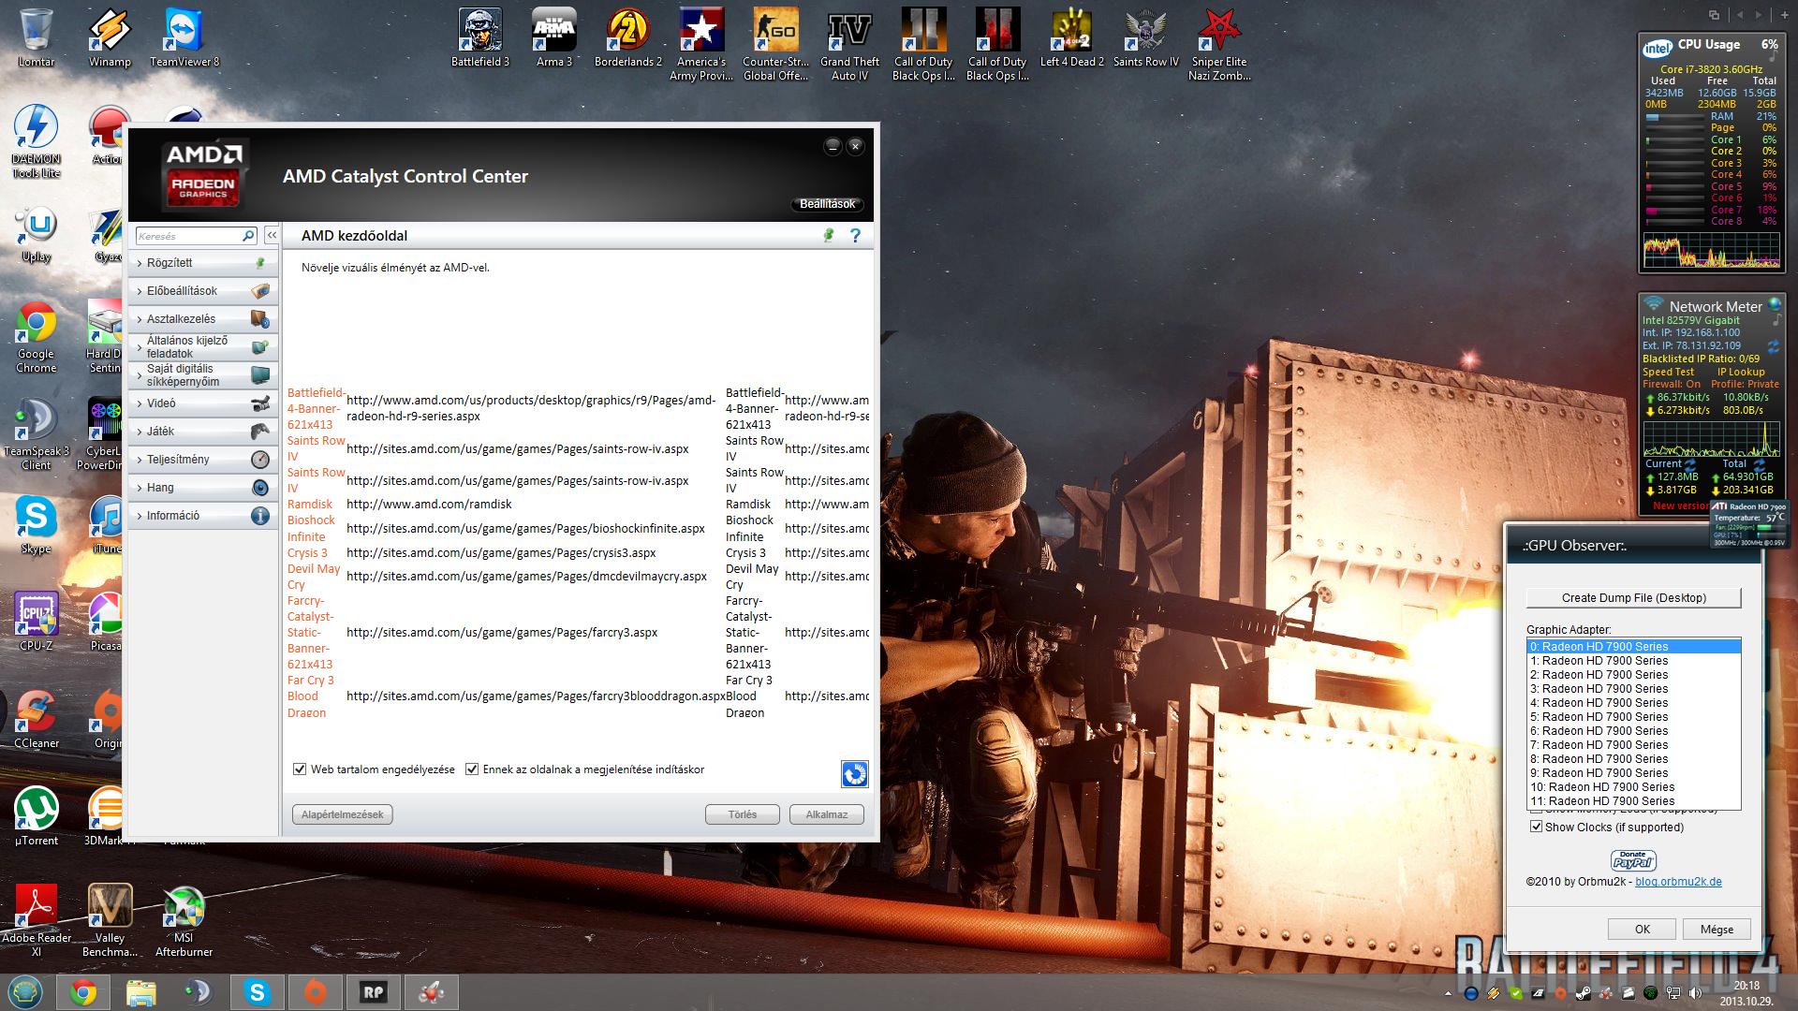Toggle Ennek az oldalnak a megjelenítése indításkor
The height and width of the screenshot is (1011, 1798).
coord(472,769)
